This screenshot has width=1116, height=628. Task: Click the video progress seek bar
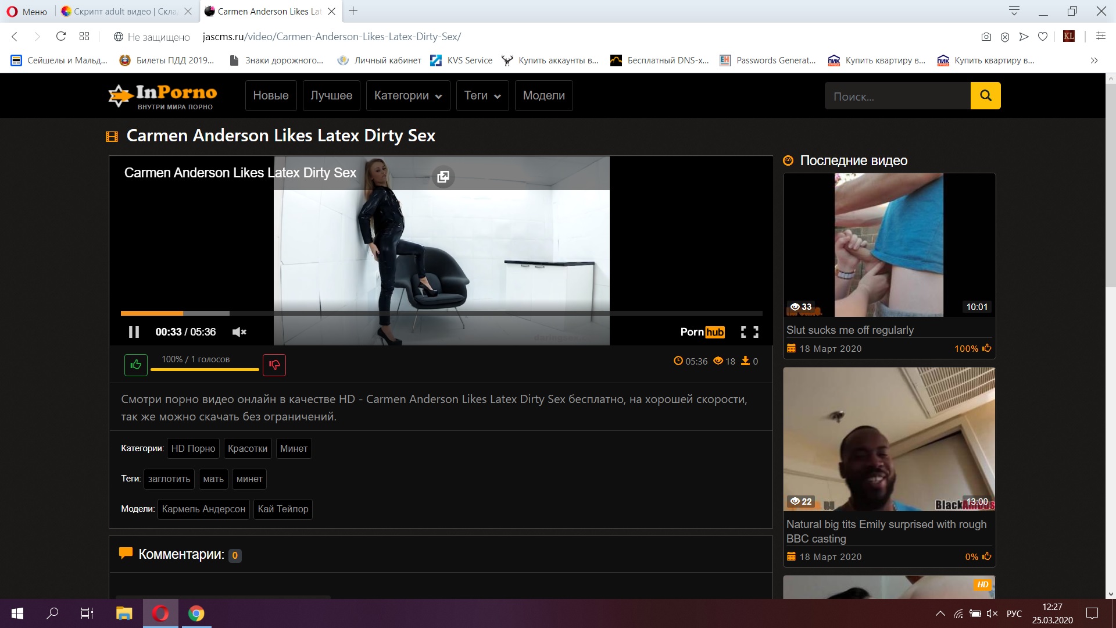[x=442, y=313]
